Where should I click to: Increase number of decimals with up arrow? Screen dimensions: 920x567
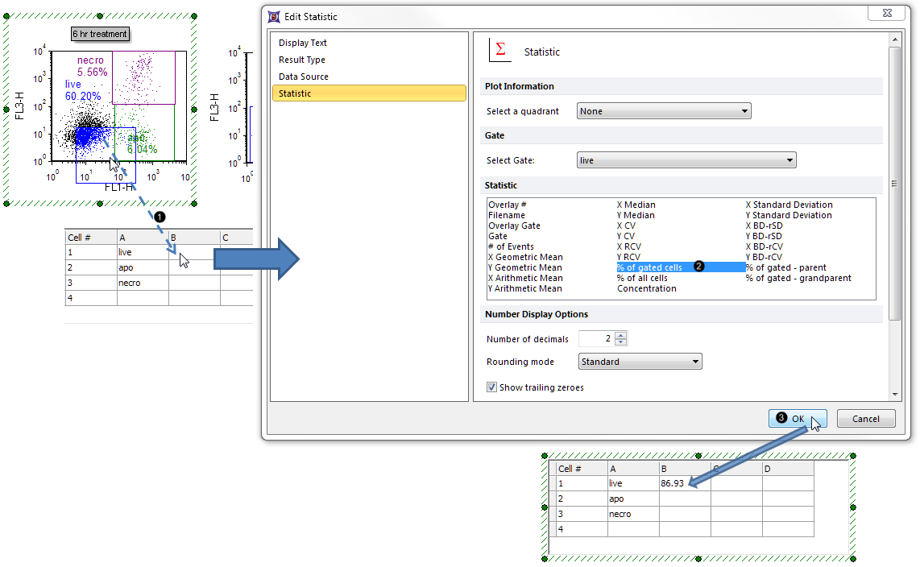coord(620,335)
